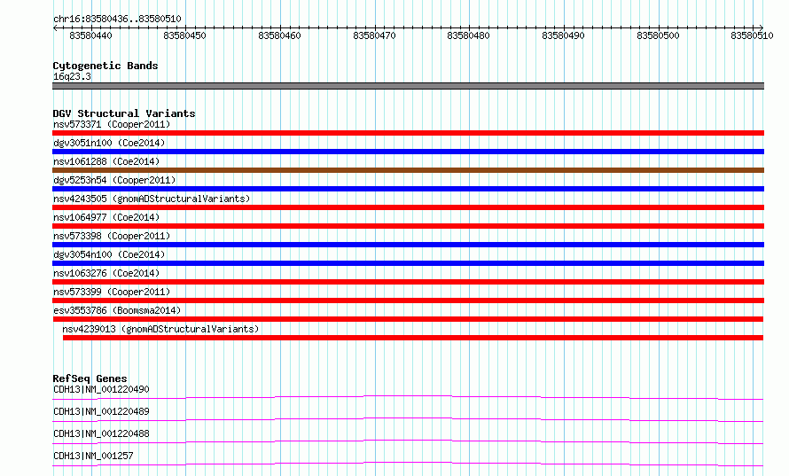This screenshot has height=476, width=789.
Task: Click the left arrowhead of the coordinate ruler
Action: tap(55, 28)
